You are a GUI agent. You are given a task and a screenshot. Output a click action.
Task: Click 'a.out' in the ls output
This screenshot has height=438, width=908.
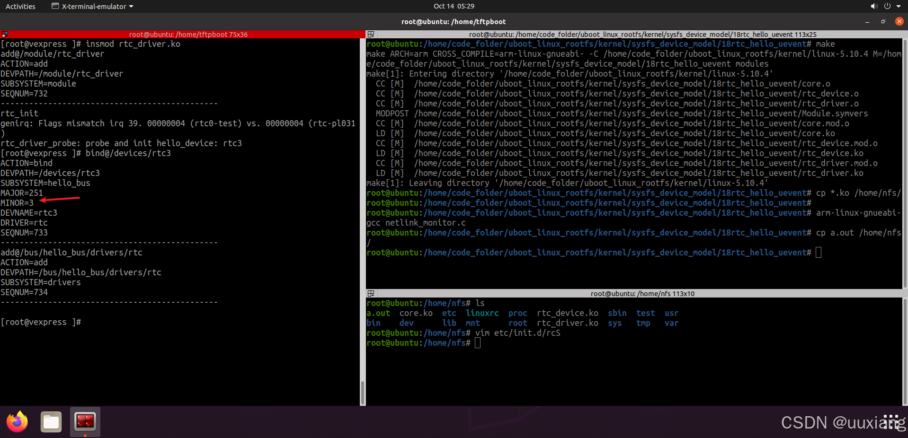378,313
